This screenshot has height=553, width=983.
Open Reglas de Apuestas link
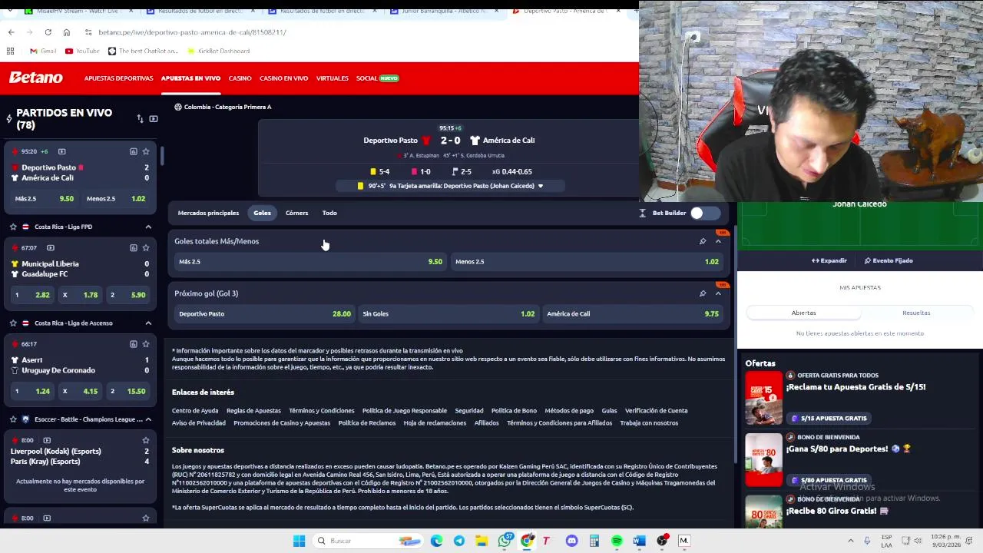(x=253, y=411)
